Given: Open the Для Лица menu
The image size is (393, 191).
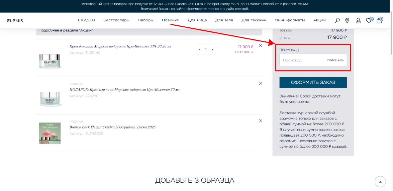Looking at the screenshot, I should pos(197,20).
